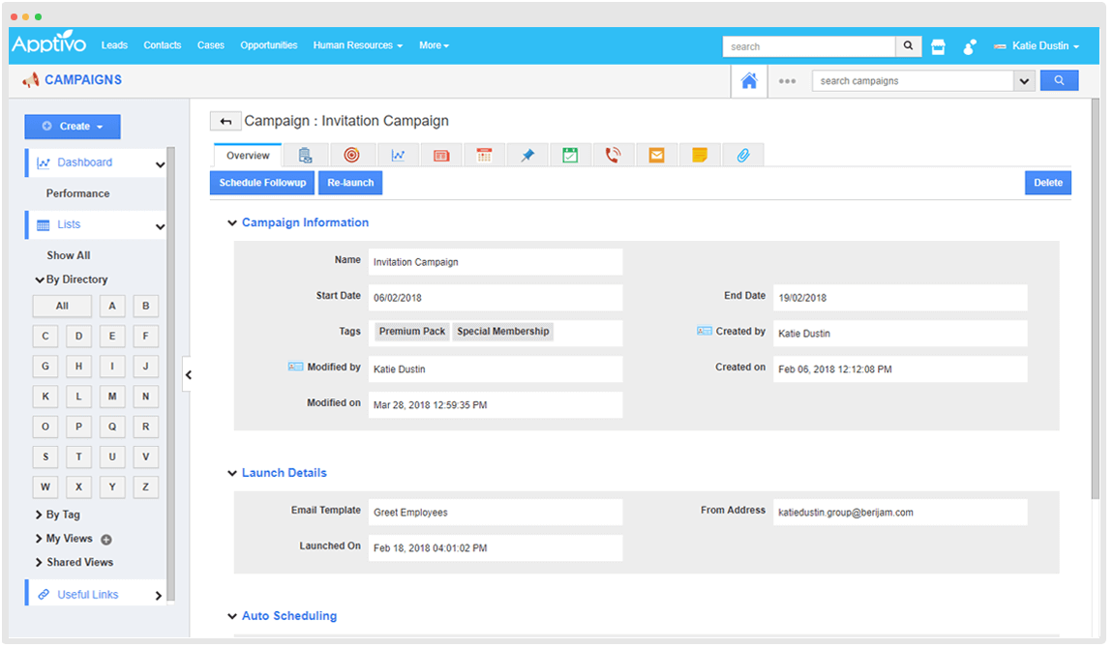
Task: Filter directory by letter M
Action: (x=112, y=397)
